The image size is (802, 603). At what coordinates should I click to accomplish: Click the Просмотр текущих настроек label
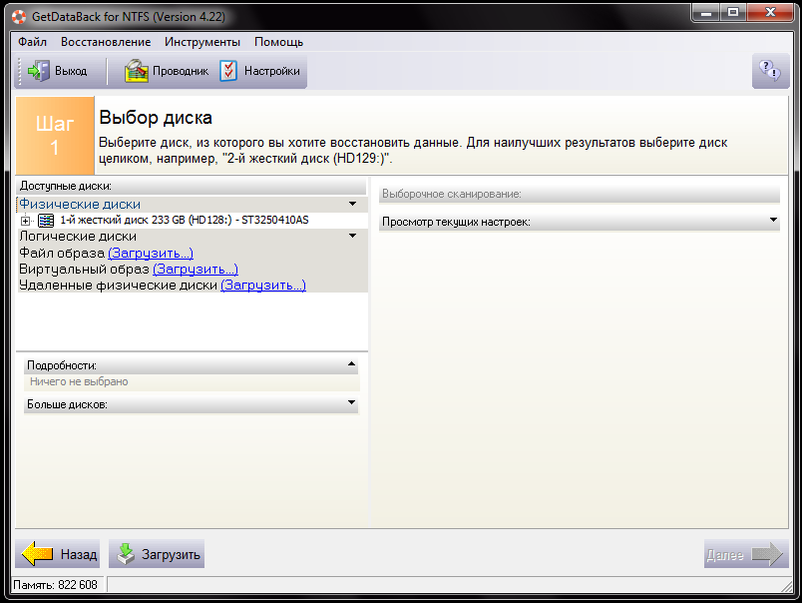[x=456, y=223]
